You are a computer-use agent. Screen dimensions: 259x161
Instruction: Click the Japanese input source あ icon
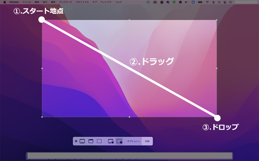193,2
